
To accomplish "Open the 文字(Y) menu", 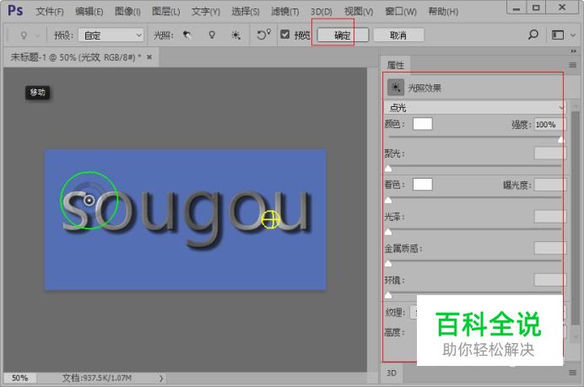I will (206, 12).
